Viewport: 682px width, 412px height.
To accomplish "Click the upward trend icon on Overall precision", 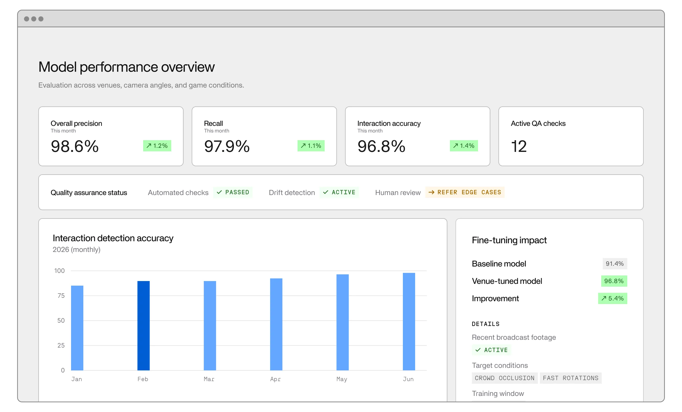I will [x=149, y=146].
